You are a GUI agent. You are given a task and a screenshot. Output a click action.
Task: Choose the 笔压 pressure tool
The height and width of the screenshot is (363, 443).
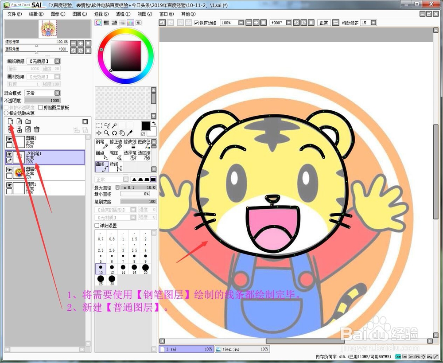[x=116, y=156]
